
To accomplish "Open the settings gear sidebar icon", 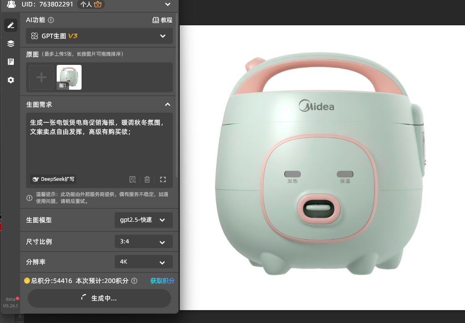I will [x=11, y=80].
